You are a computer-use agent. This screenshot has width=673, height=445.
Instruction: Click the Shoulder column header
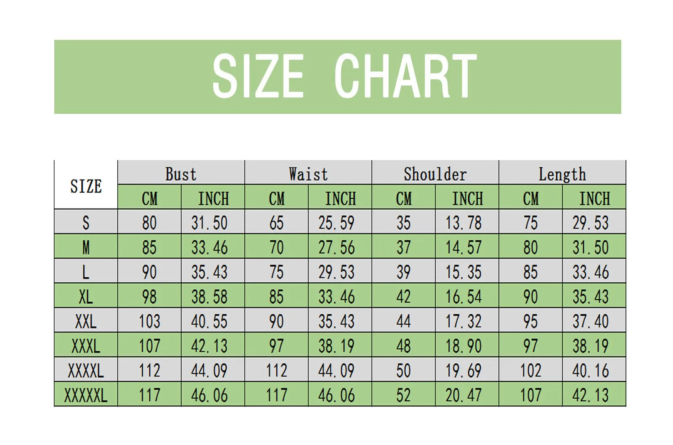coord(435,174)
